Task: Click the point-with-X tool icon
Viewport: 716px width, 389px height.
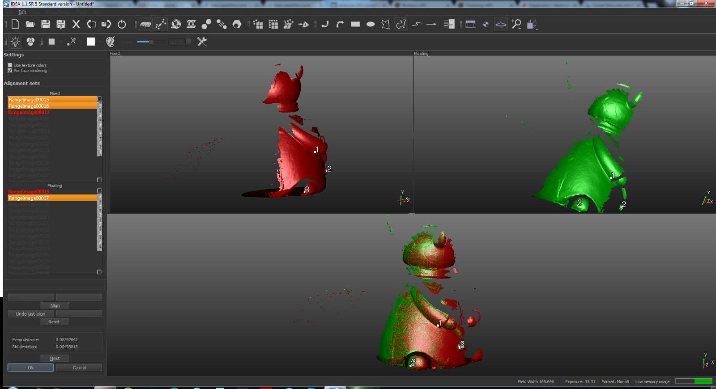Action: point(72,42)
